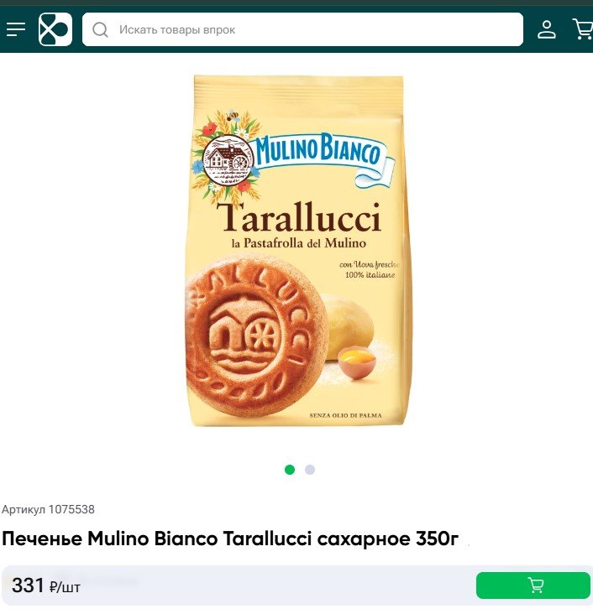Click 'la Pastafrolla del Mulino' subtitle on package
Image resolution: width=593 pixels, height=614 pixels.
(x=299, y=243)
